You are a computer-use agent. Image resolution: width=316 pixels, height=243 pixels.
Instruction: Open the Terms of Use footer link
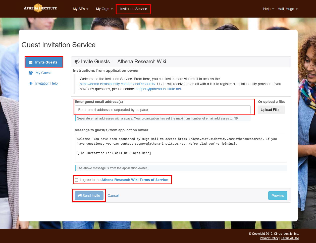click(x=290, y=238)
